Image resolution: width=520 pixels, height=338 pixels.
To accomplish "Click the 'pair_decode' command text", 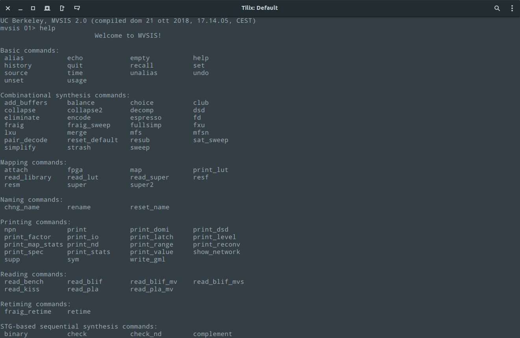I will point(26,140).
